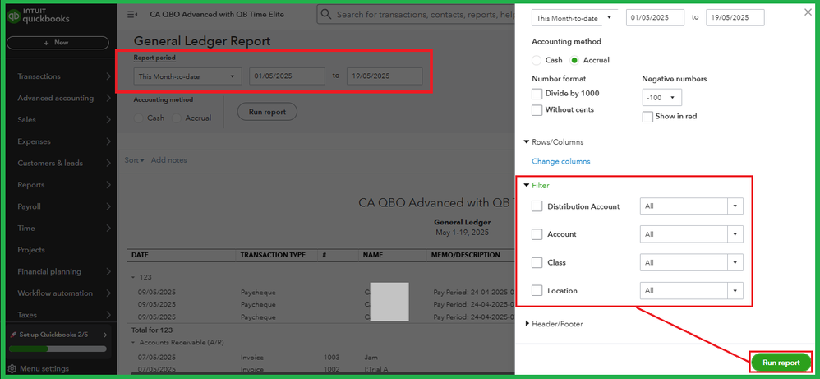The image size is (820, 379).
Task: Click TRANSACTION TYPE column header
Action: (273, 256)
